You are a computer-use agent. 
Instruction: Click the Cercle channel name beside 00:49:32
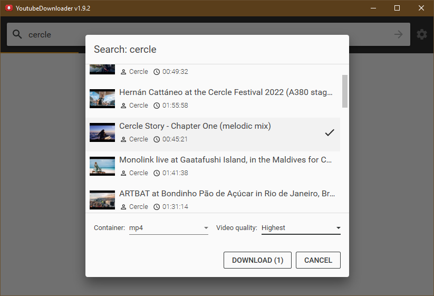139,72
